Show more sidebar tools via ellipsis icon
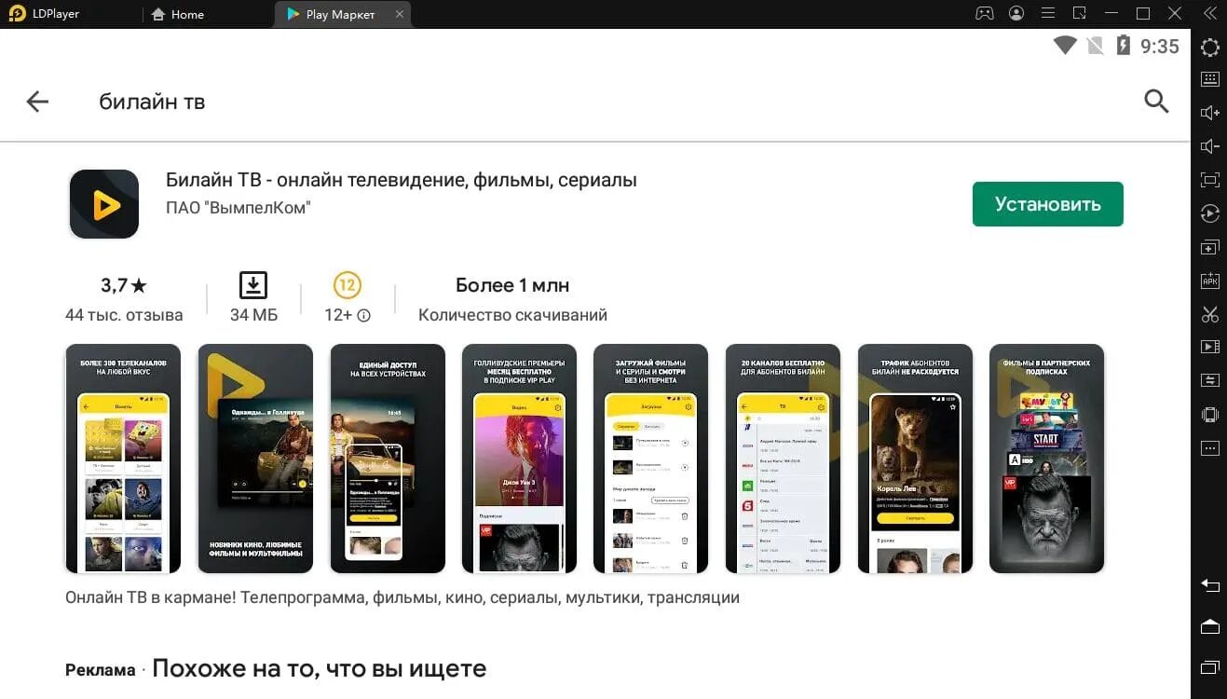The width and height of the screenshot is (1227, 699). pos(1209,448)
